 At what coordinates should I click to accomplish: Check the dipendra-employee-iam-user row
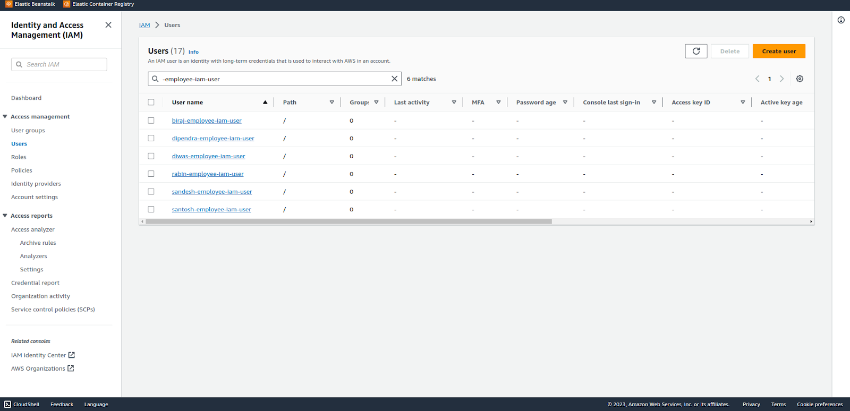[x=151, y=138]
